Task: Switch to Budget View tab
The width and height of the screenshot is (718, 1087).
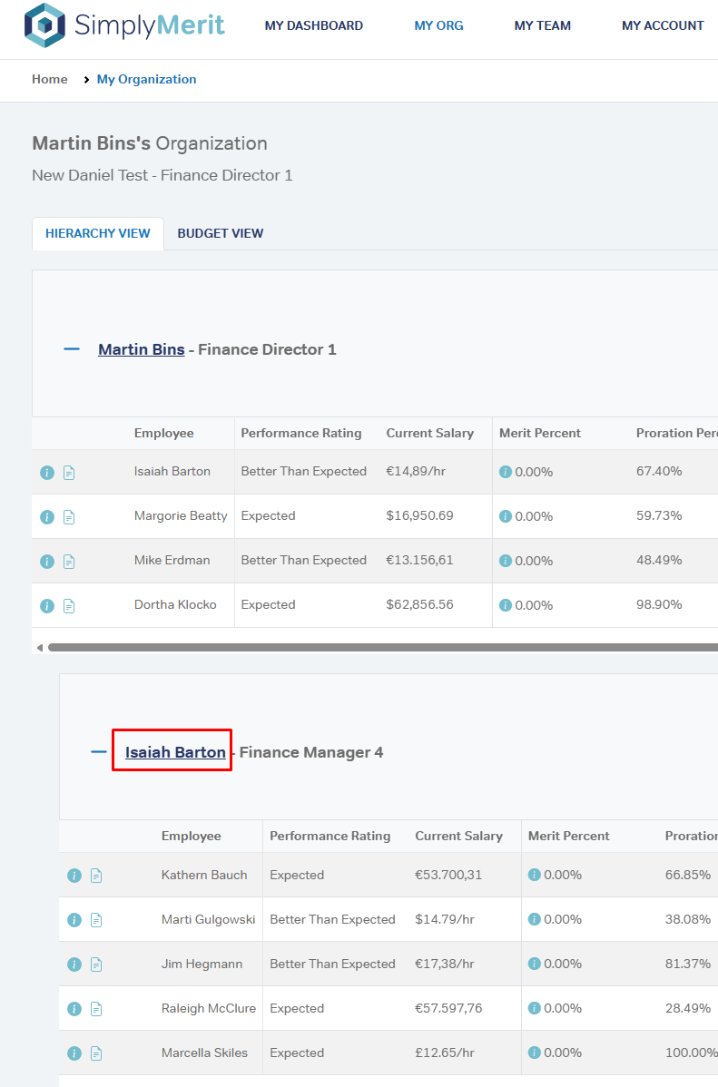Action: click(x=221, y=233)
